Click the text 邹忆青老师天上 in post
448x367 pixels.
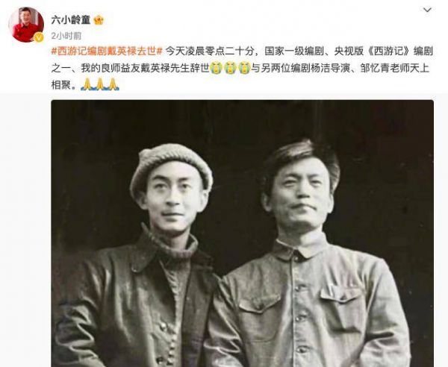pyautogui.click(x=395, y=69)
